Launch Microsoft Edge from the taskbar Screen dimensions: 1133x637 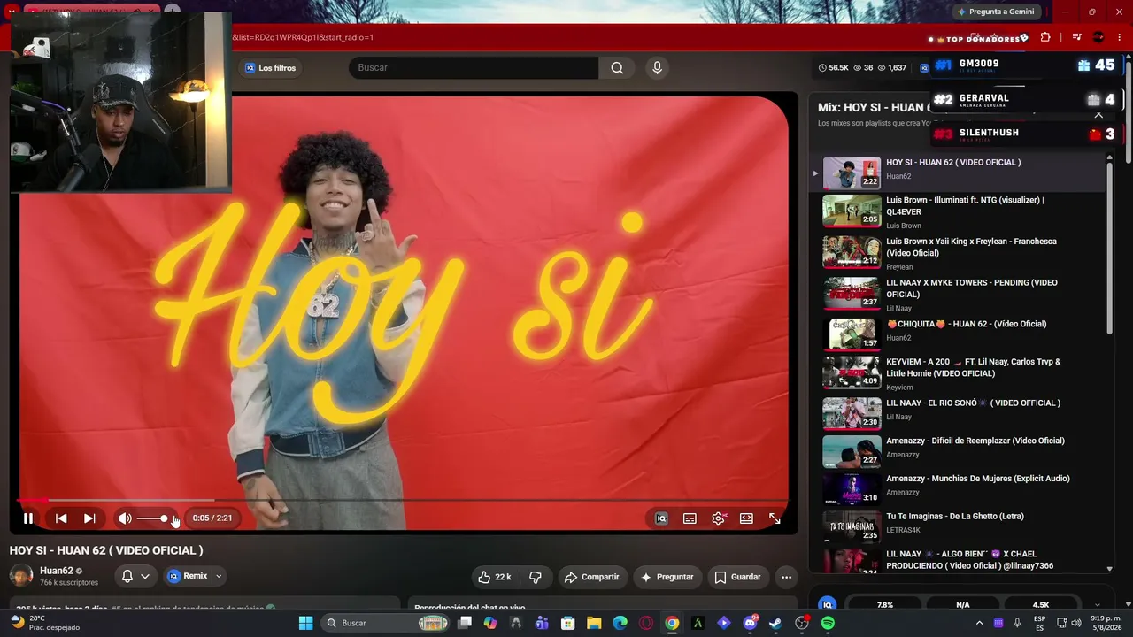click(x=620, y=623)
